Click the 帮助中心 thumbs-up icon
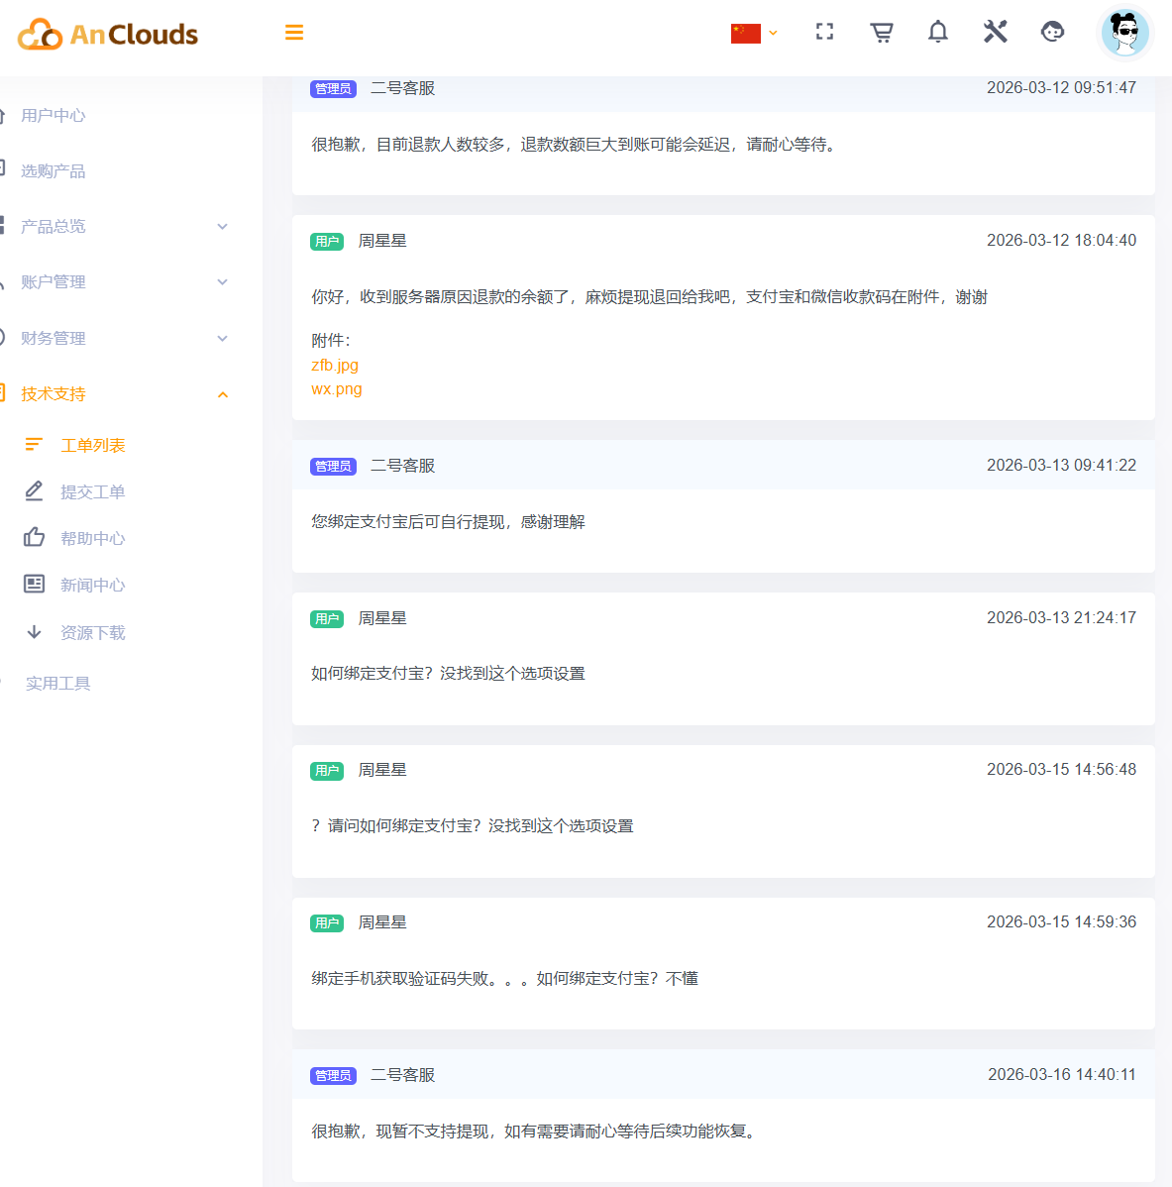The height and width of the screenshot is (1187, 1172). (34, 537)
